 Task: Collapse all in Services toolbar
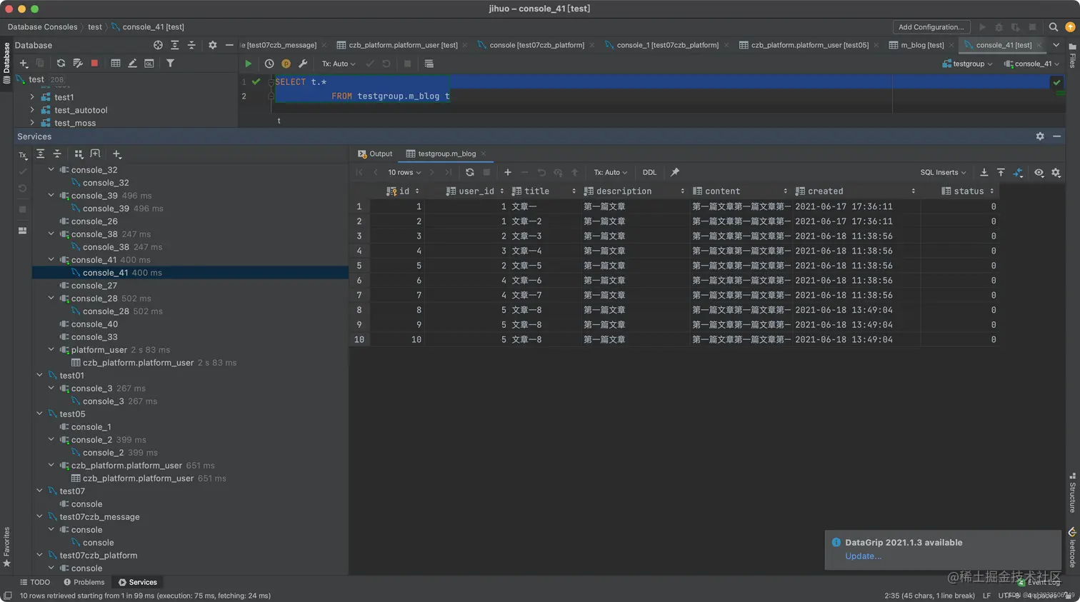click(x=57, y=154)
